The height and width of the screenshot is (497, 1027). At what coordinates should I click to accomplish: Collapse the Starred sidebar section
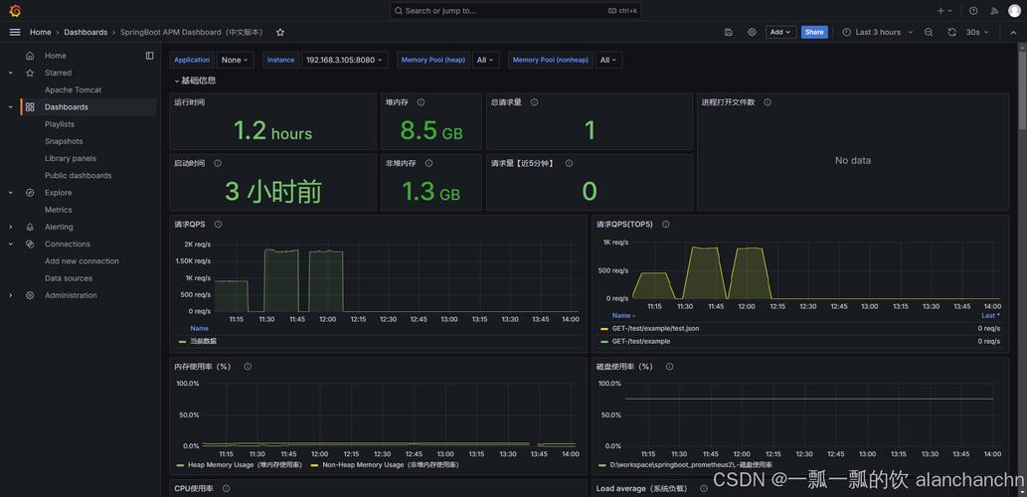pyautogui.click(x=11, y=73)
